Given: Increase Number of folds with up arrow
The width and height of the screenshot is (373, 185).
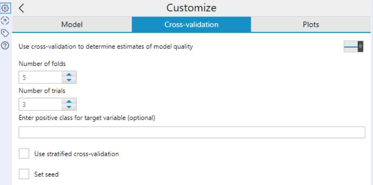Looking at the screenshot, I should pyautogui.click(x=69, y=75).
